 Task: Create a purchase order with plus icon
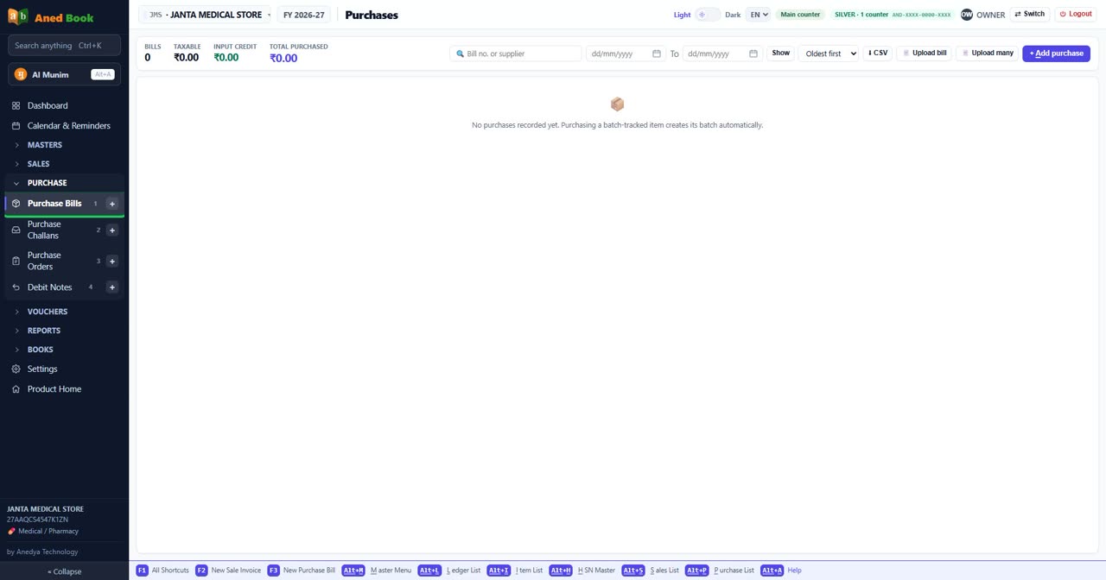[x=111, y=261]
